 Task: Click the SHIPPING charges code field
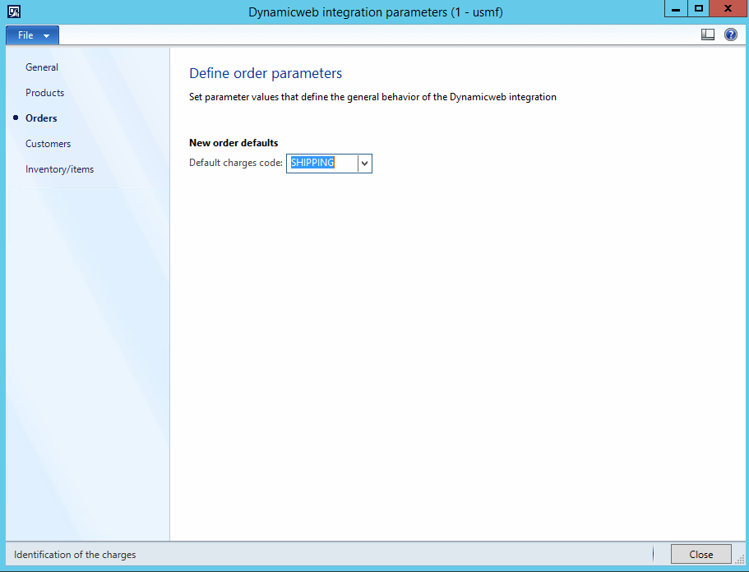tap(321, 163)
